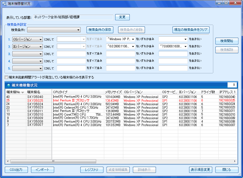The width and height of the screenshot is (243, 178).
Task: Click the list's scroll right arrow
Action: point(235,161)
